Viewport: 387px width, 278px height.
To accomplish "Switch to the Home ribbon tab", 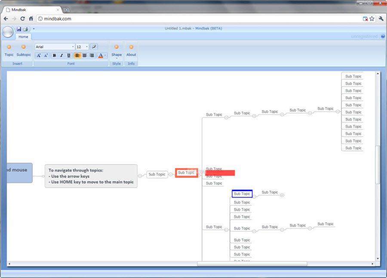I will (23, 37).
